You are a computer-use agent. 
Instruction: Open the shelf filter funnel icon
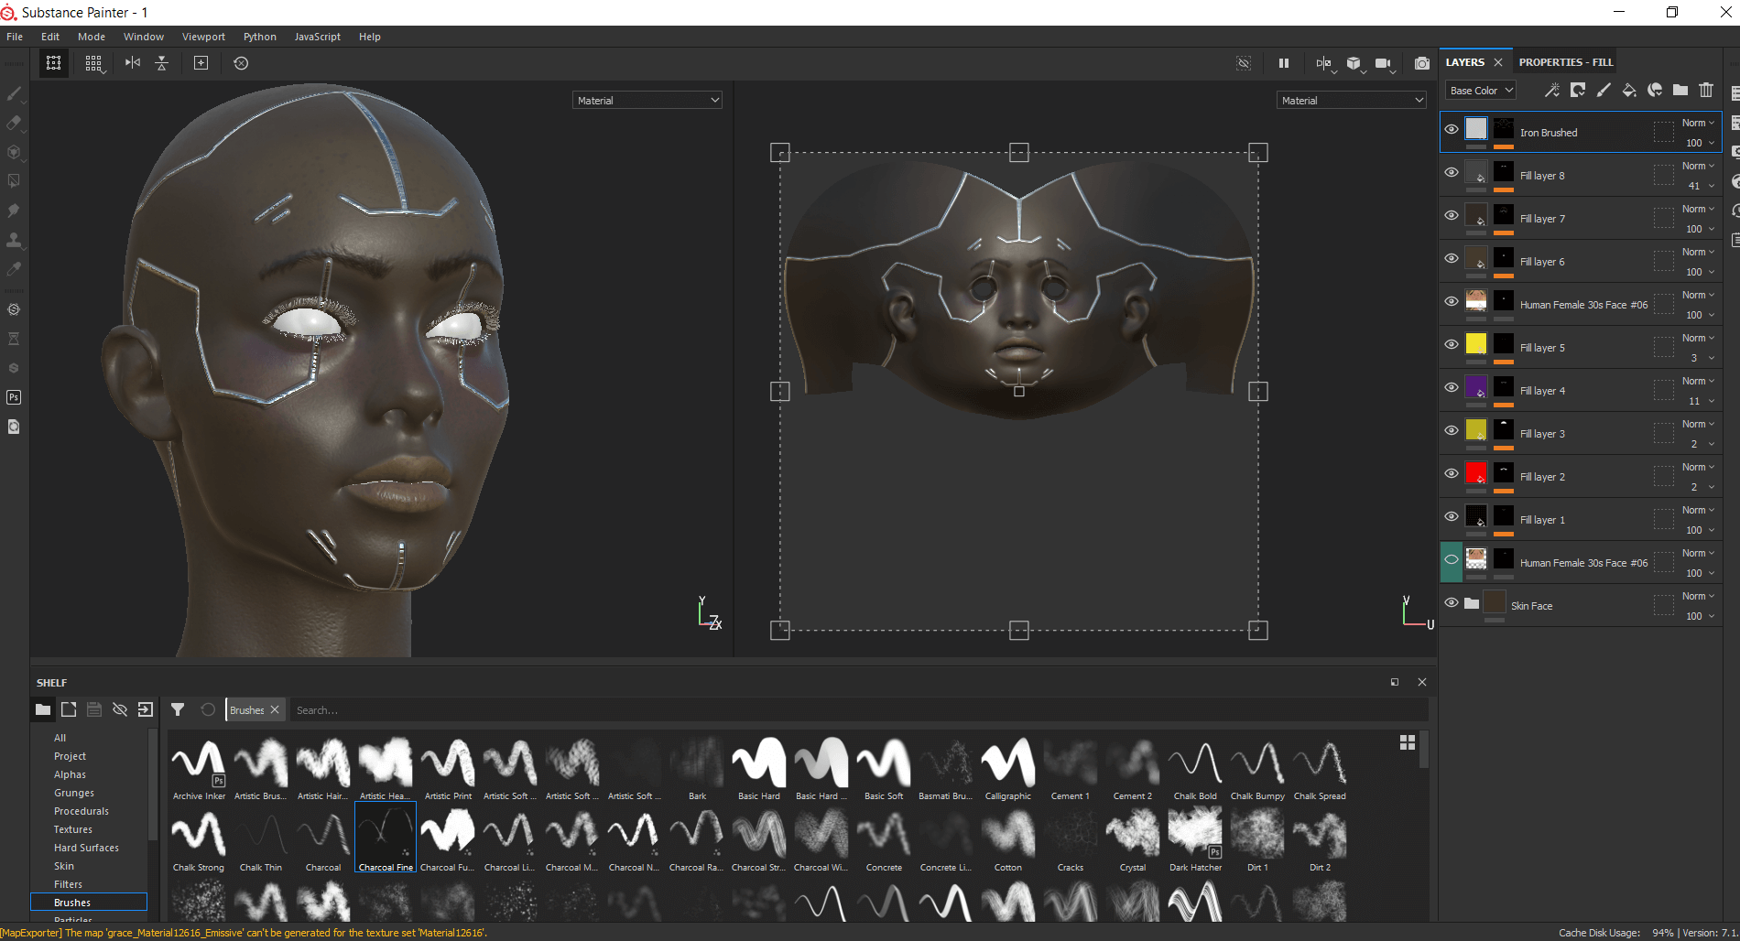point(178,709)
